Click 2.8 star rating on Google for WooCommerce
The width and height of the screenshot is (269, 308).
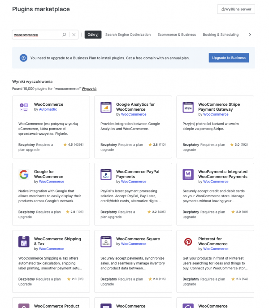[74, 212]
